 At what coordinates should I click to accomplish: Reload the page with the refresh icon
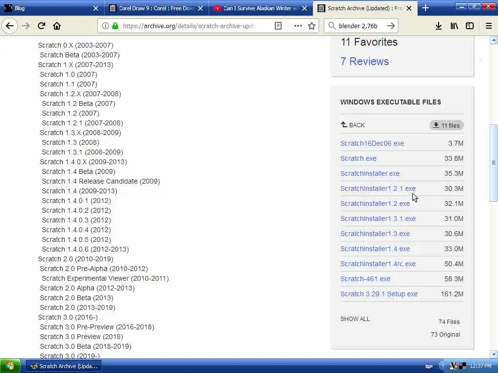click(41, 26)
